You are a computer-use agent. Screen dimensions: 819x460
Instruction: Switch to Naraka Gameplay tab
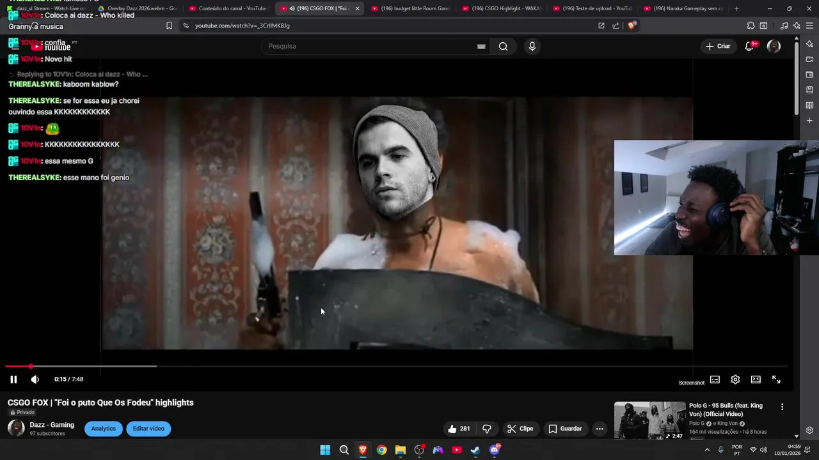tap(683, 8)
